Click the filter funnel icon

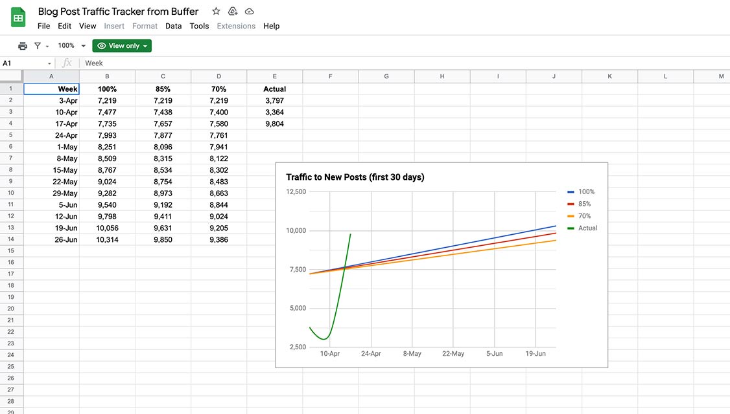(x=38, y=46)
